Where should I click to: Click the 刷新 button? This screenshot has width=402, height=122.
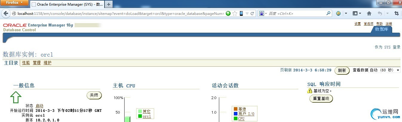[342, 71]
